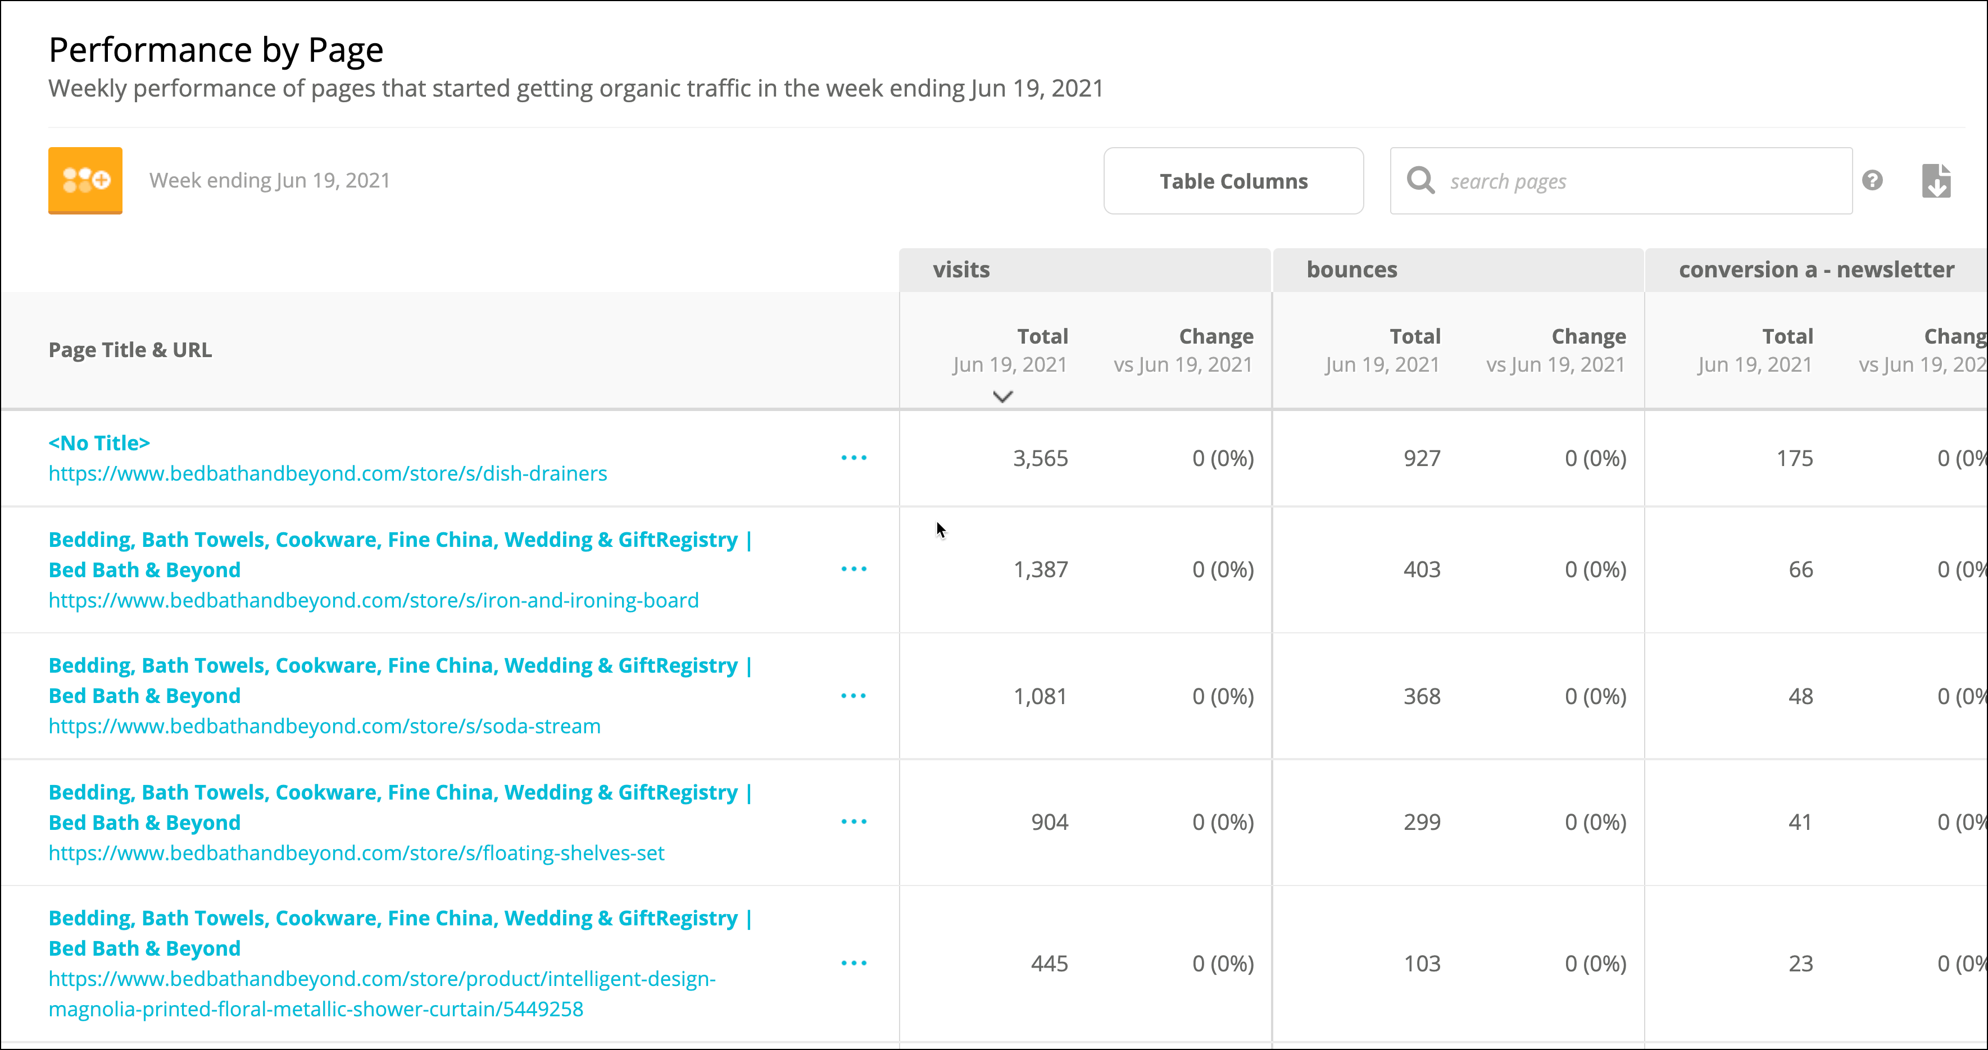Click visits value 445
Screen dimensions: 1988x1050
click(x=1050, y=963)
